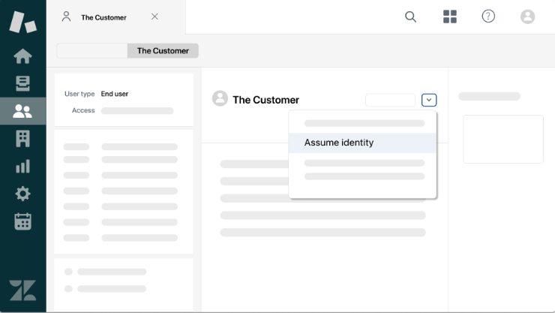
Task: Open Views icon below Home in sidebar
Action: point(22,83)
